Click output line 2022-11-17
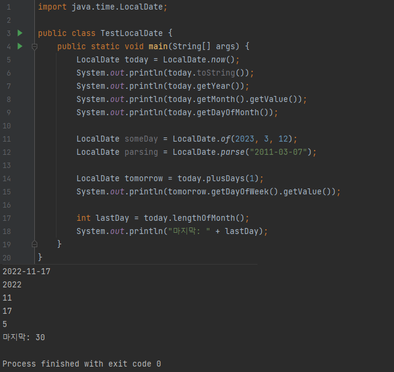The width and height of the screenshot is (394, 372). tap(26, 271)
